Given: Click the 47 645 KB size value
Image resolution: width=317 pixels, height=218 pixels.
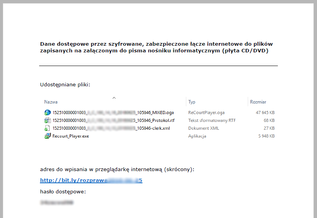Looking at the screenshot, I should tap(265, 113).
